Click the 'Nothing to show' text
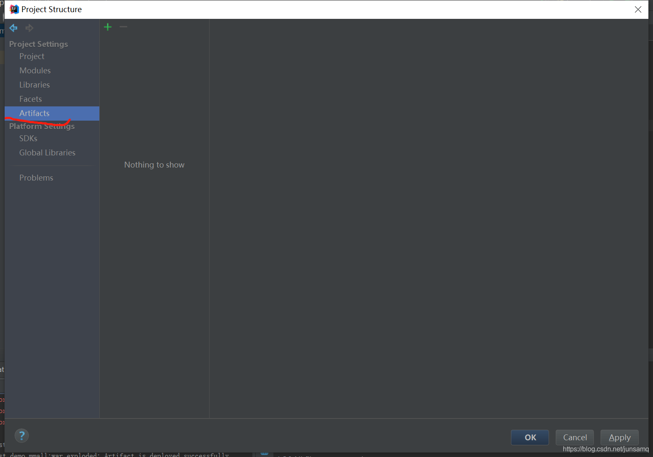The width and height of the screenshot is (653, 457). [154, 165]
